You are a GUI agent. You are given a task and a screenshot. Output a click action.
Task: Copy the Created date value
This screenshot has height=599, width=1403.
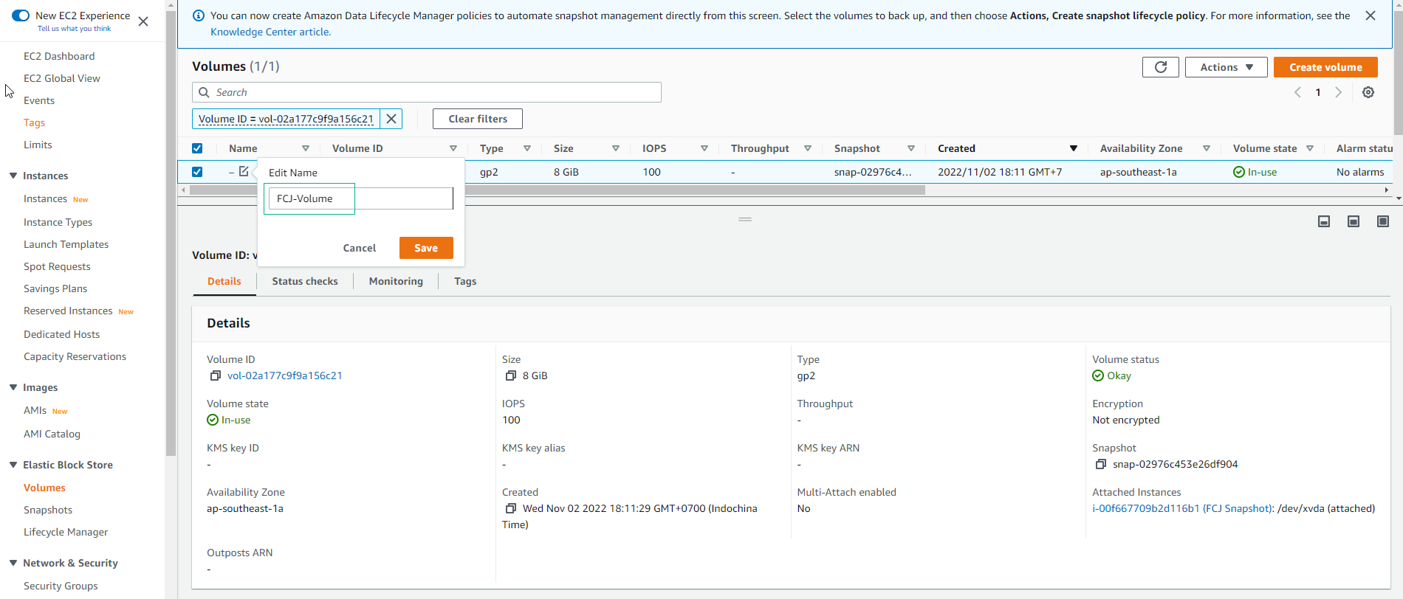pyautogui.click(x=510, y=508)
